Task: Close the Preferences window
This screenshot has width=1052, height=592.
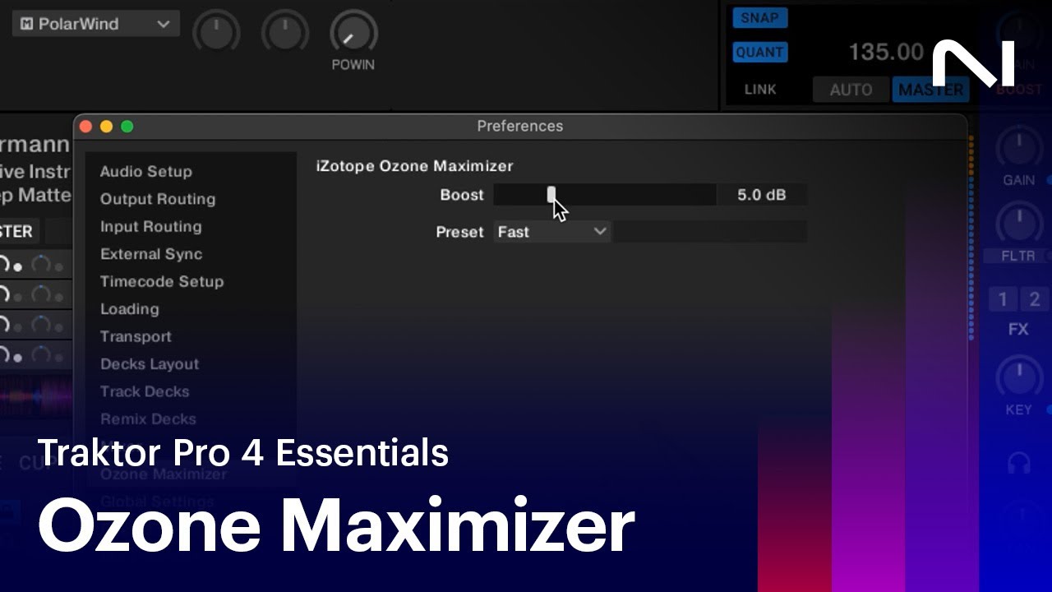Action: pyautogui.click(x=85, y=127)
